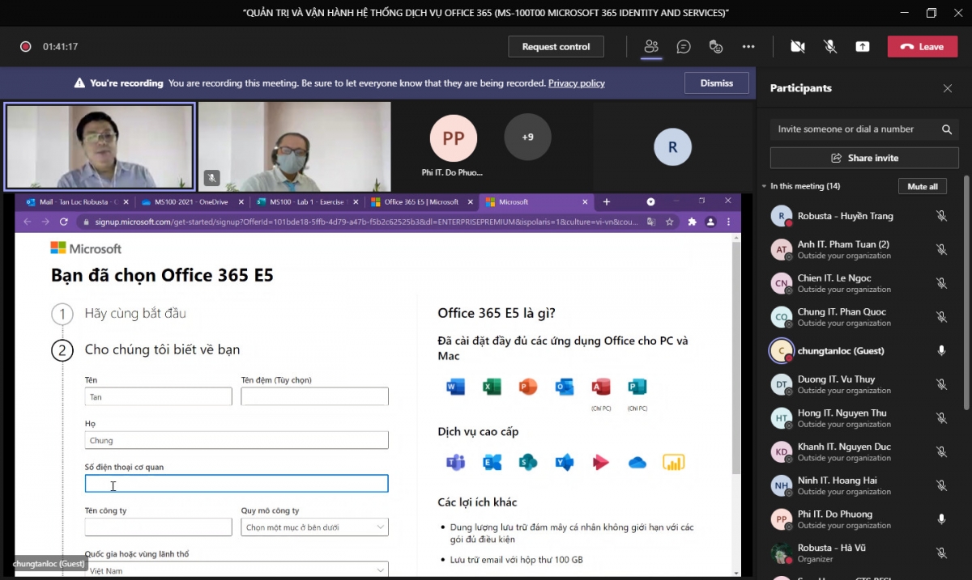
Task: Toggle mic icon for chungtanloc (Guest)
Action: pos(941,351)
